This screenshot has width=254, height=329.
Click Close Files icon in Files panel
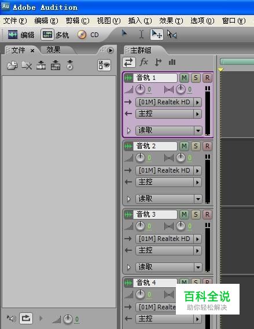point(27,65)
